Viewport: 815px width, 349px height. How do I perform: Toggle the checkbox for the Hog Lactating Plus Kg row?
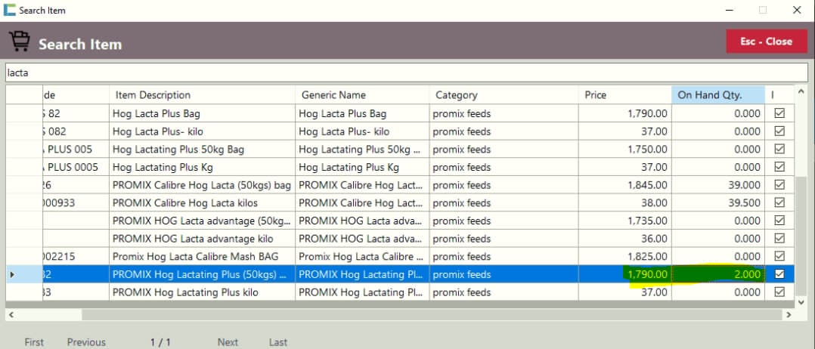pyautogui.click(x=779, y=167)
